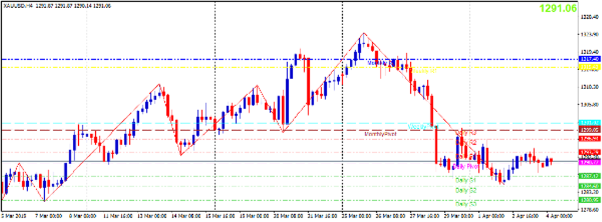Screen dimensions: 602x222
Task: Click the Daily S2 label
Action: click(x=466, y=190)
